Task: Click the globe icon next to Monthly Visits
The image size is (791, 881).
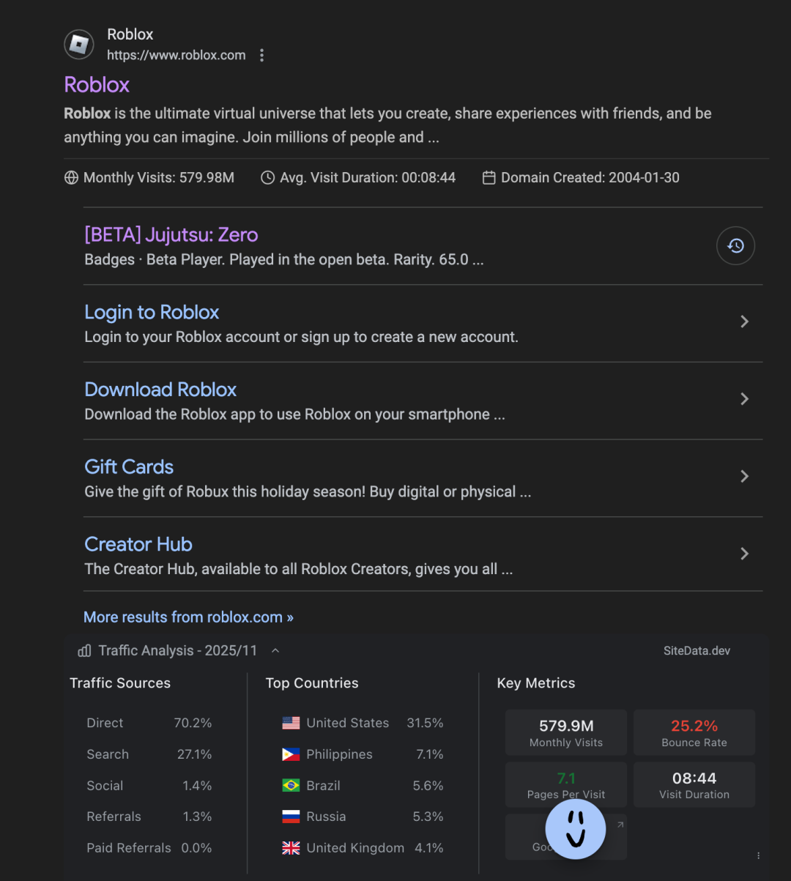Action: click(71, 178)
